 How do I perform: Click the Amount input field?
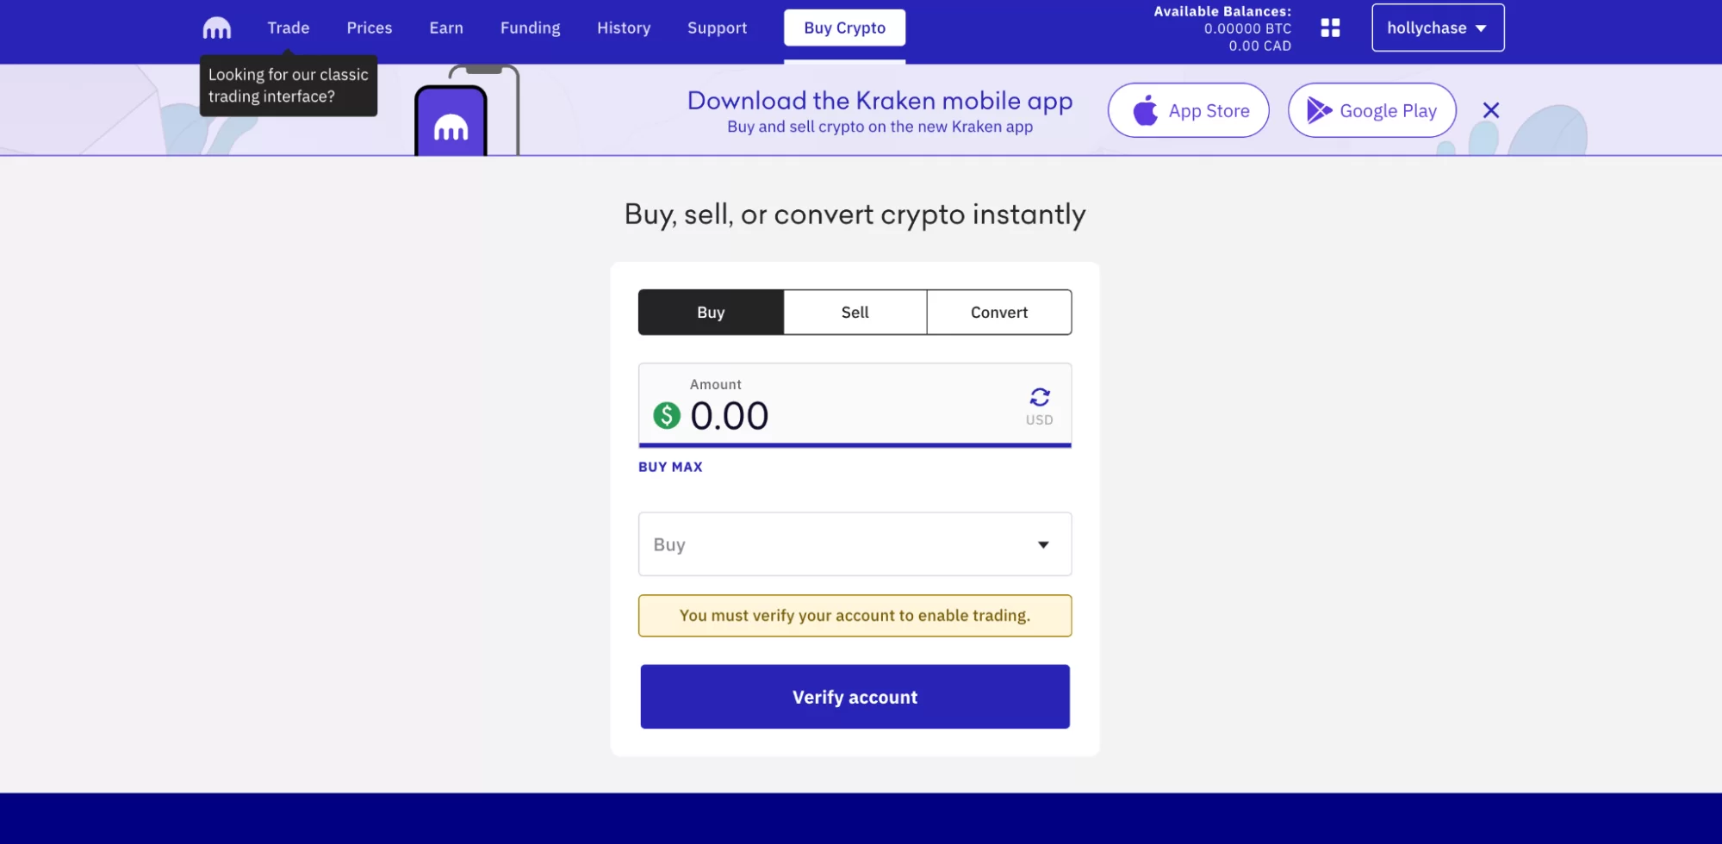(x=855, y=405)
